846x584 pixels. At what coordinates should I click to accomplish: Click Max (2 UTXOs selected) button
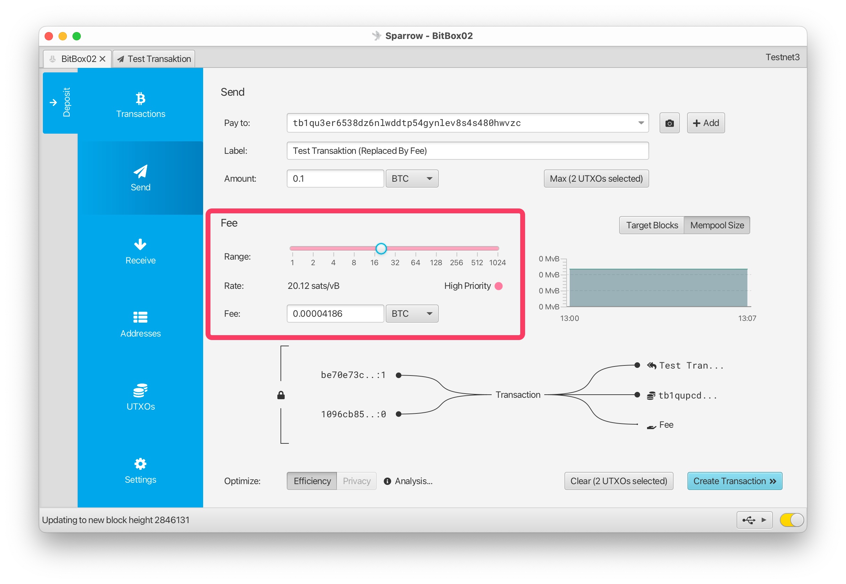click(x=596, y=179)
